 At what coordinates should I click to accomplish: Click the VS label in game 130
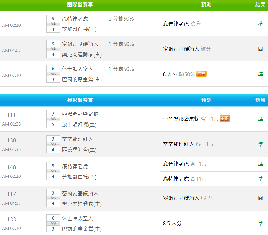tap(53, 144)
